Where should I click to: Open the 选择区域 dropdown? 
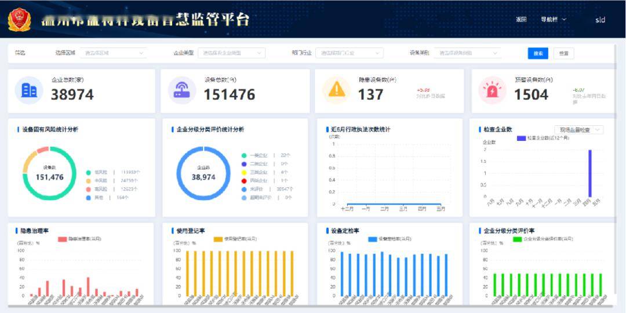(114, 53)
